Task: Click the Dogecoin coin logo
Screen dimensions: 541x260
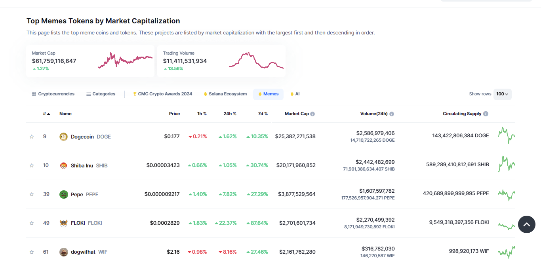Action: pos(63,137)
